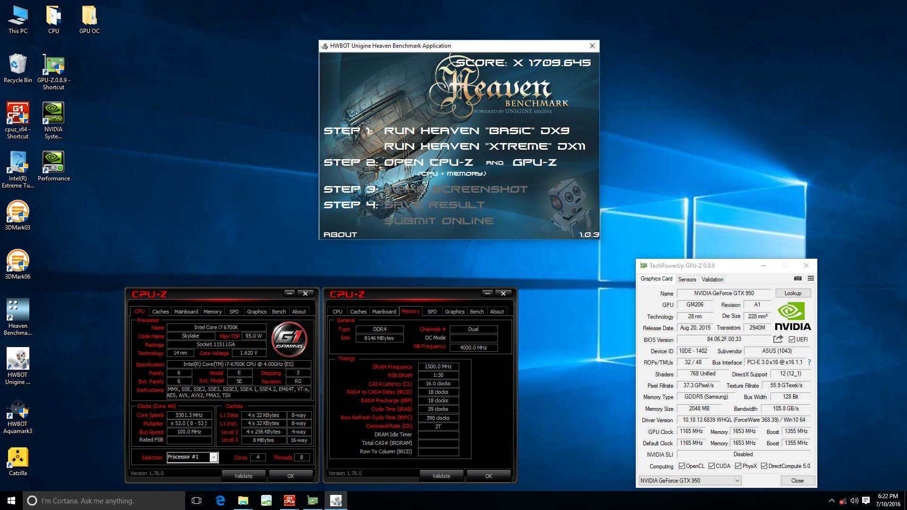Click the GPU-Z BIOS export share icon
907x510 pixels.
[x=778, y=339]
